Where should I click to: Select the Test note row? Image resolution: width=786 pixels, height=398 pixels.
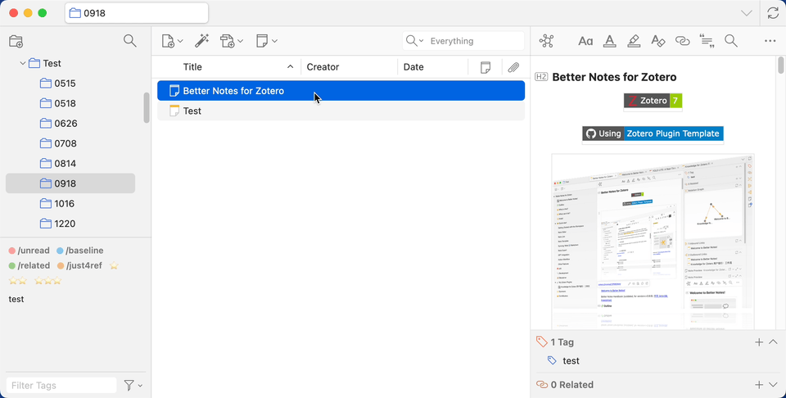click(341, 111)
